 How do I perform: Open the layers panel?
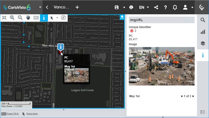click(203, 43)
